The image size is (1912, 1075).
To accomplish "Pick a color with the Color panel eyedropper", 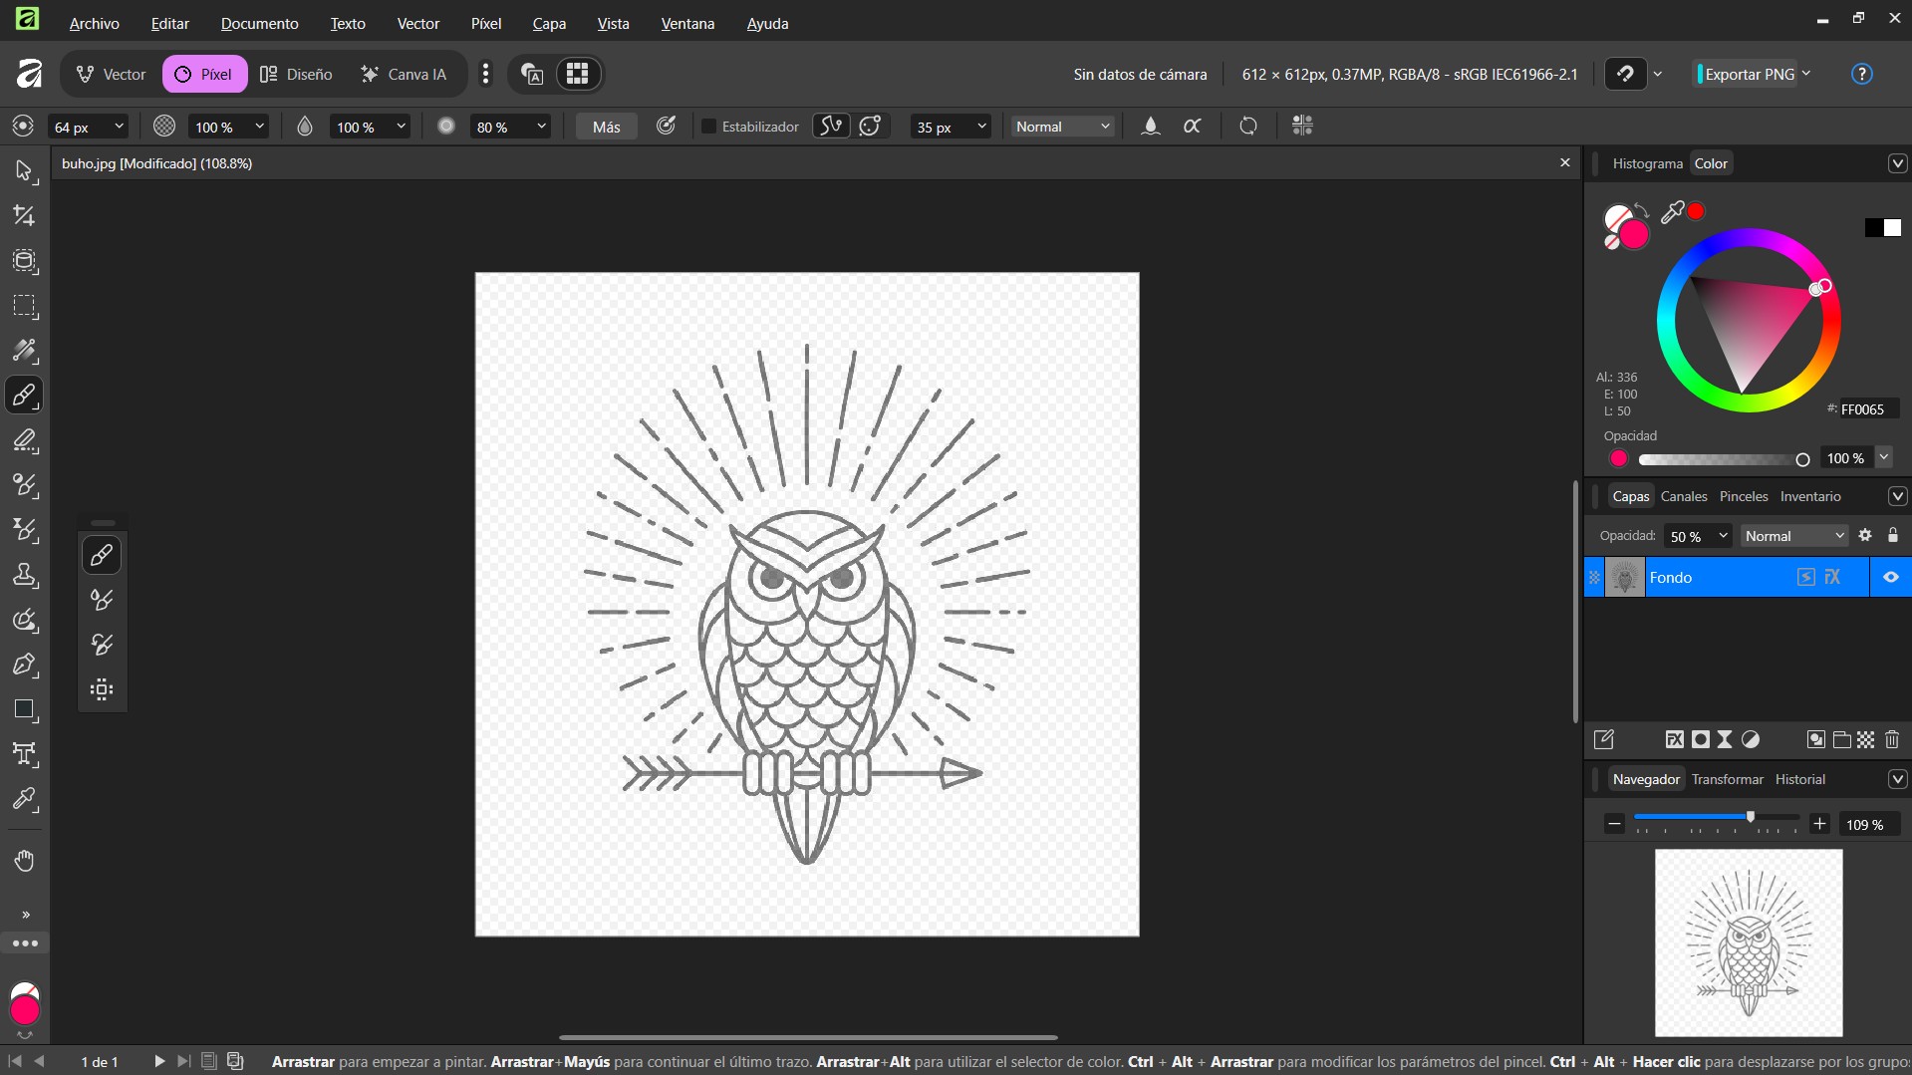I will [x=1672, y=211].
